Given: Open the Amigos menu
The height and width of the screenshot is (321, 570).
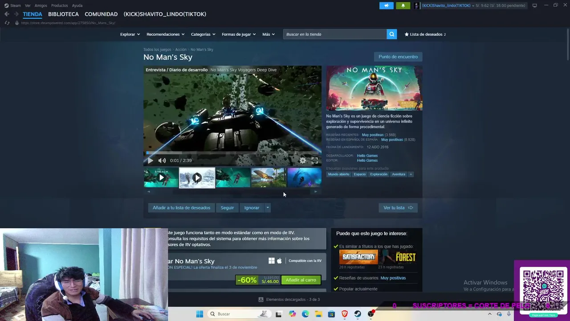Looking at the screenshot, I should [x=41, y=5].
